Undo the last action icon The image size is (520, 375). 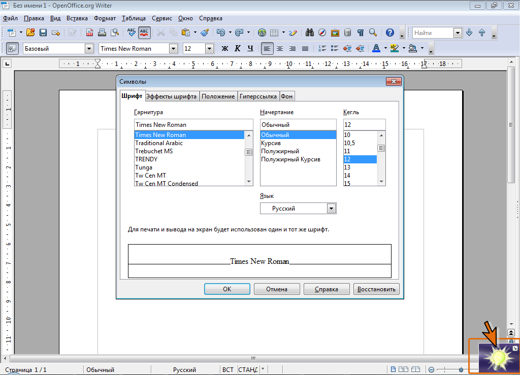(x=220, y=32)
